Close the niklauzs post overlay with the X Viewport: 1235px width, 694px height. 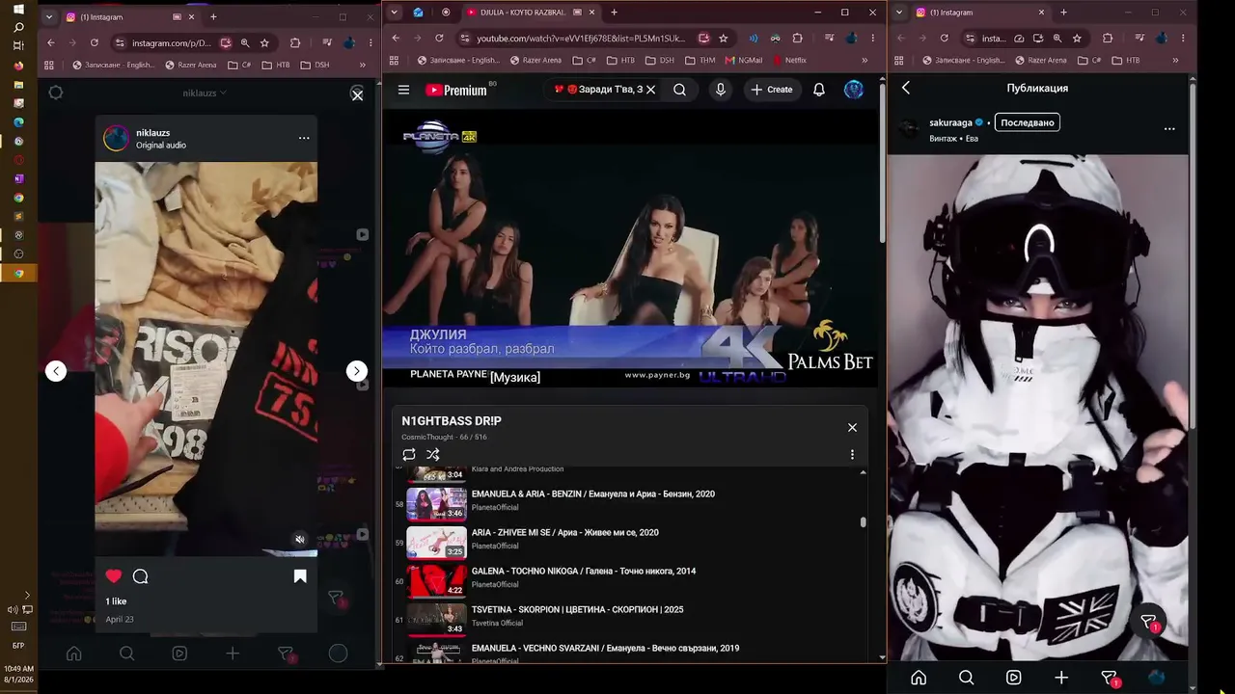tap(357, 94)
